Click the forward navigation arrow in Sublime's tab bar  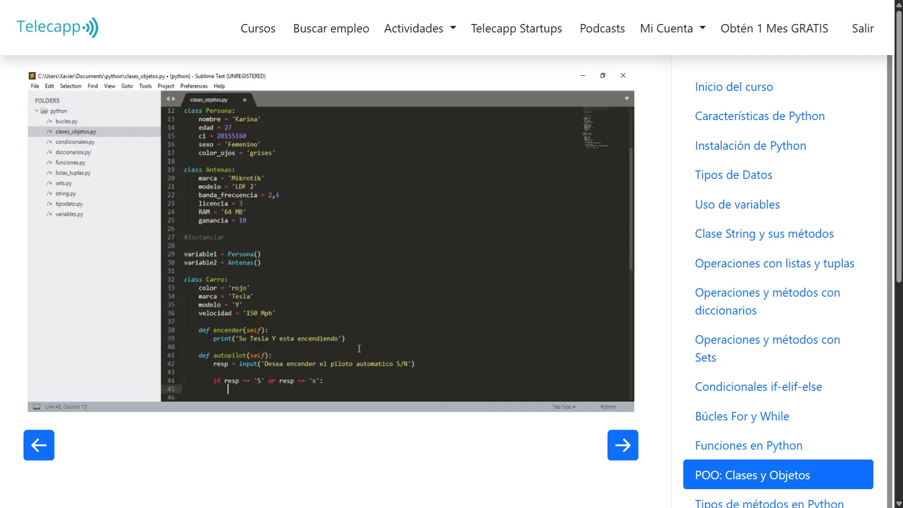click(174, 98)
